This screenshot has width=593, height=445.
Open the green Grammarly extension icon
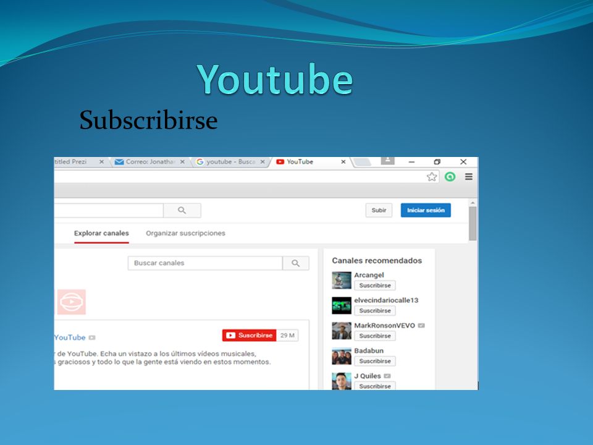click(450, 177)
